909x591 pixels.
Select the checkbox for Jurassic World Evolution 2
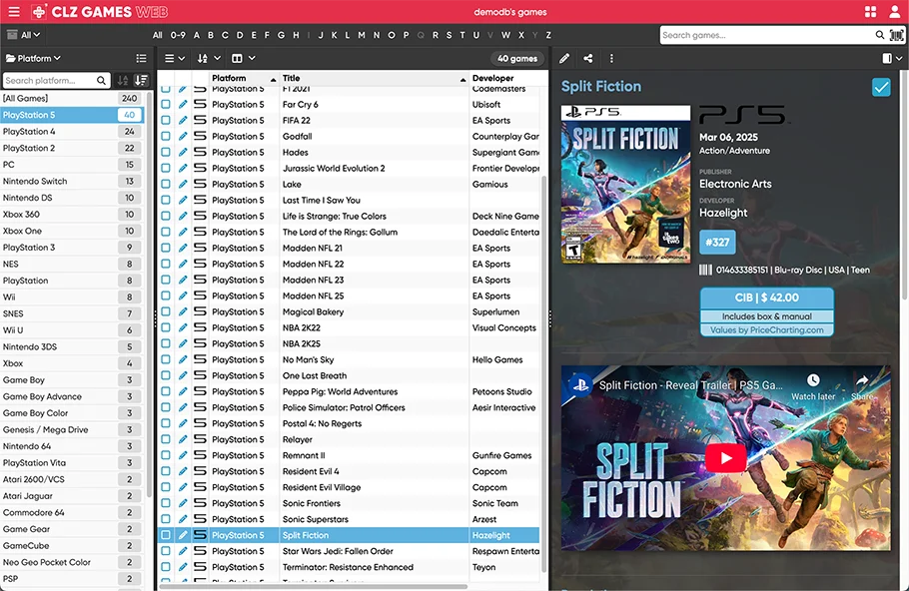pyautogui.click(x=166, y=168)
